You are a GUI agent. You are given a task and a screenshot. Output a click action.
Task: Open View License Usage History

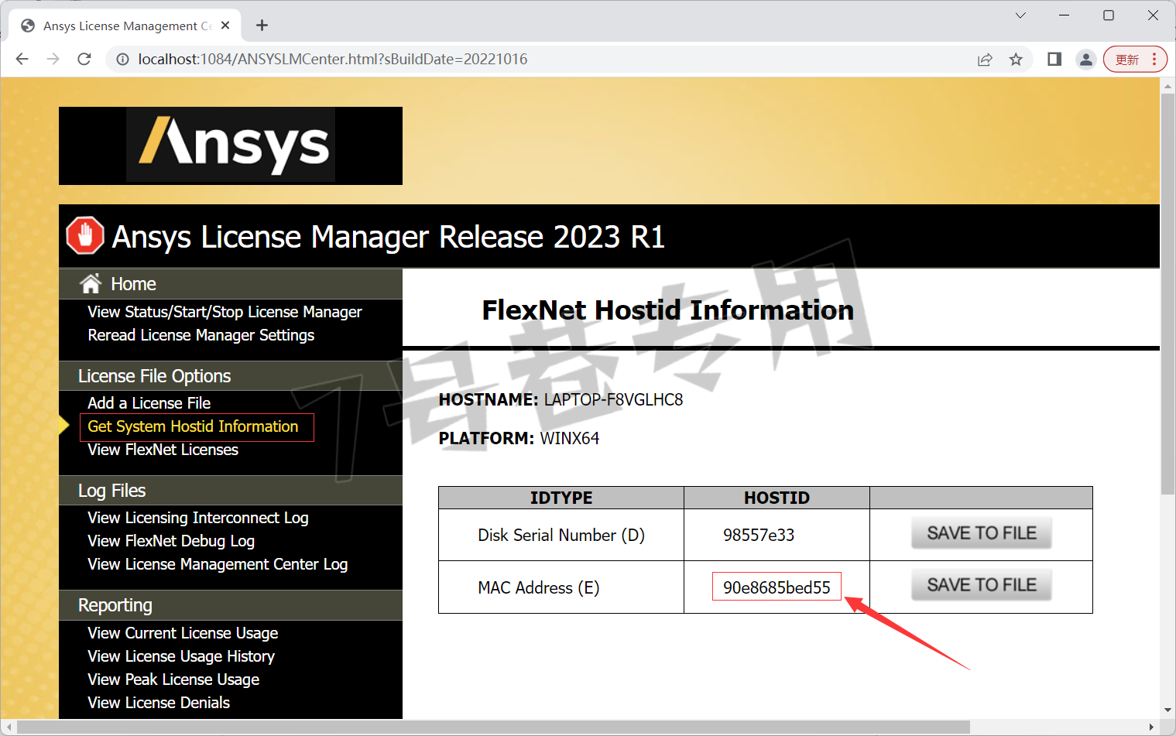[181, 656]
